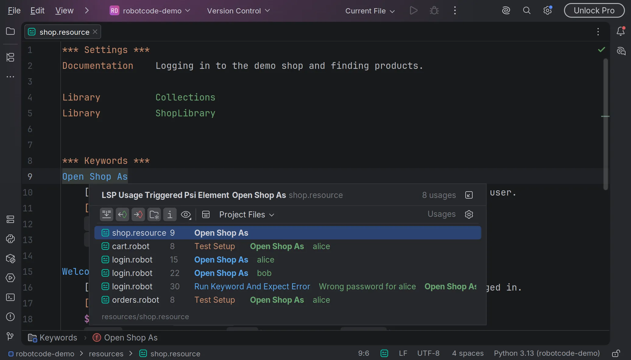
Task: Select the shop.resource editor tab
Action: click(x=63, y=32)
